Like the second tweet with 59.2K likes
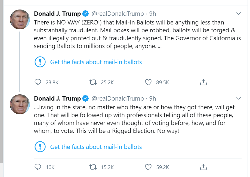Screen dimensions: 250x177 click(x=148, y=167)
